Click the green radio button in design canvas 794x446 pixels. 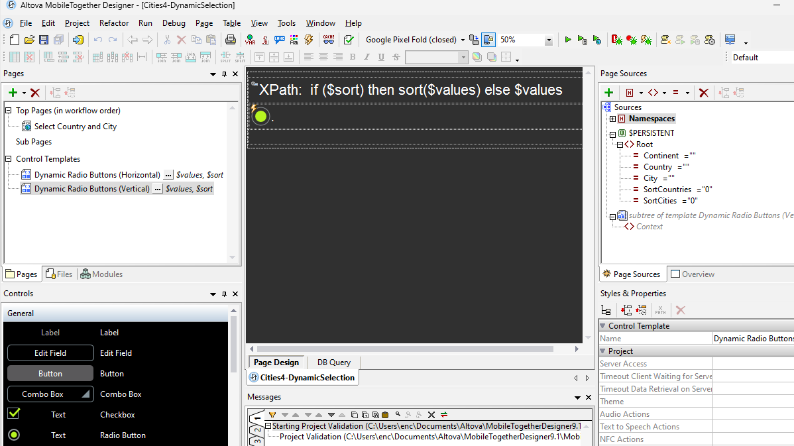click(x=260, y=117)
